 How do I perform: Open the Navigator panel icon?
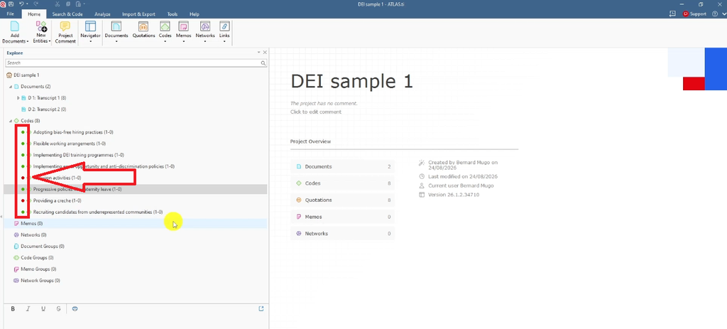90,27
